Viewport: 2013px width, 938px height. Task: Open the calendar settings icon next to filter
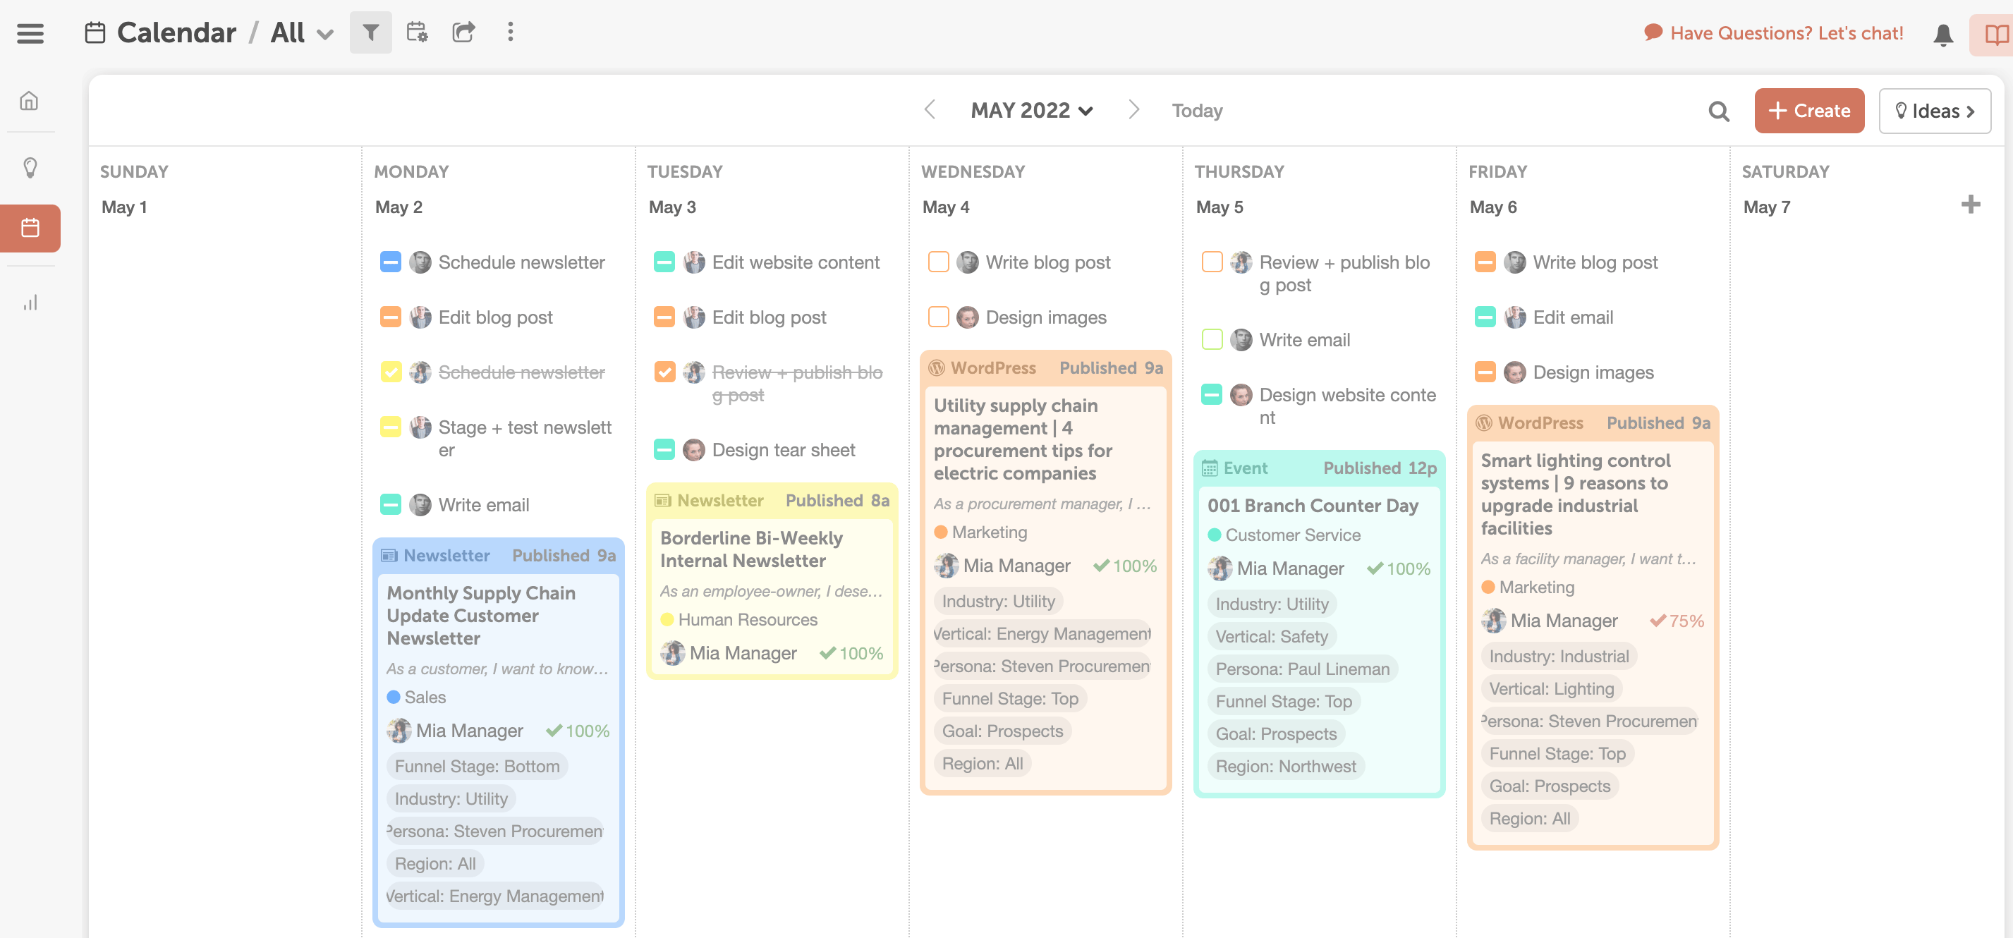pos(417,32)
